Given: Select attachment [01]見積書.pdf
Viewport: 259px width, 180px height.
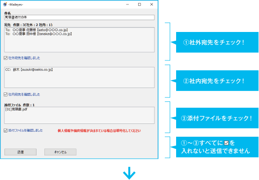Looking at the screenshot, I should point(16,109).
